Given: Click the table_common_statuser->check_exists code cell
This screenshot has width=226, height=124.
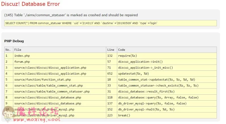Looking at the screenshot, I should [167, 85].
